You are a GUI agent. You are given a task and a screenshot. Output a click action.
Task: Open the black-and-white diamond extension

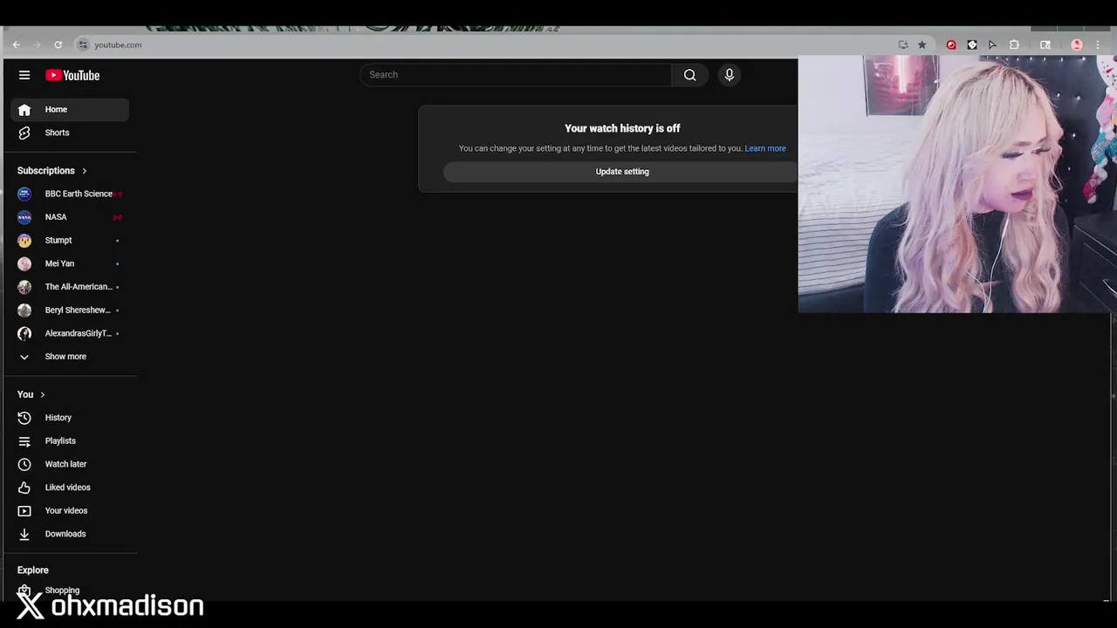[972, 44]
